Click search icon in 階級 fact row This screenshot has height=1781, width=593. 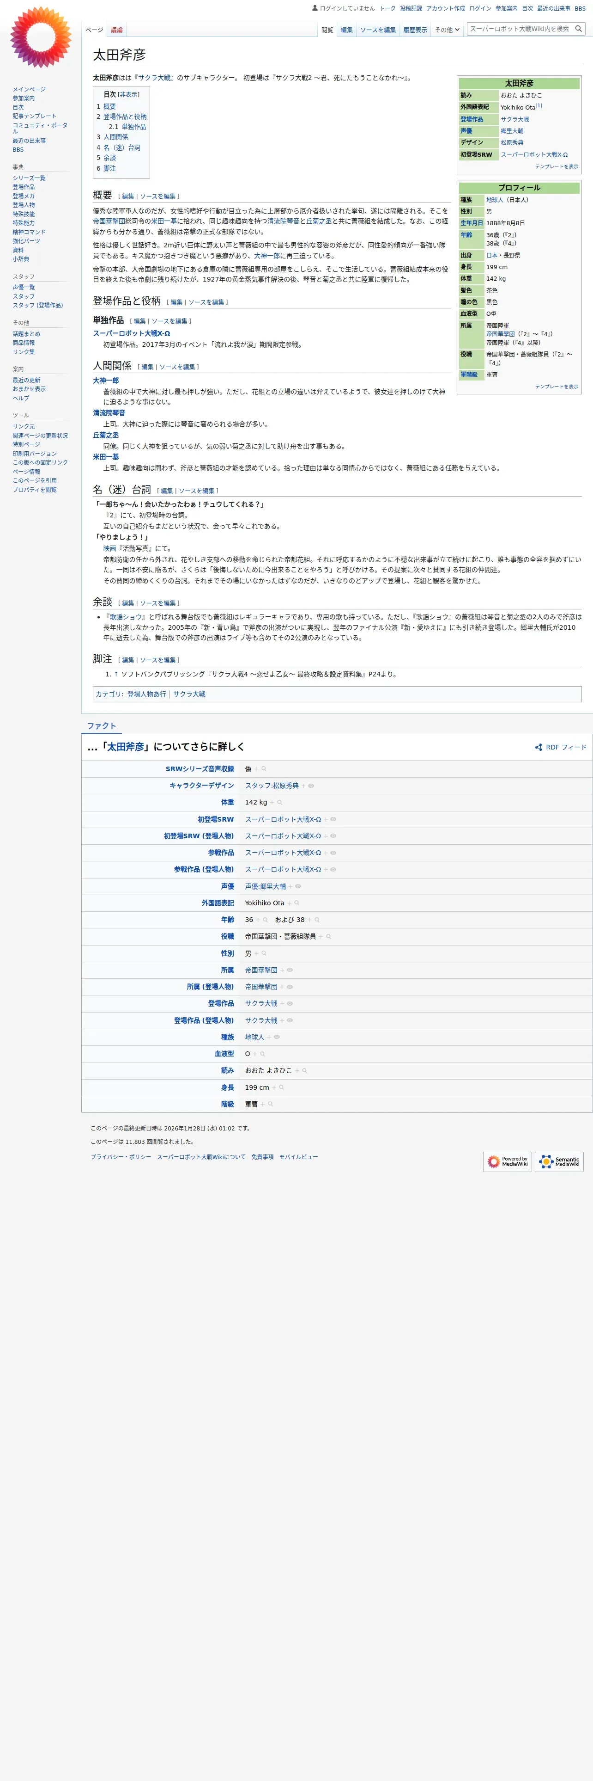(271, 1104)
